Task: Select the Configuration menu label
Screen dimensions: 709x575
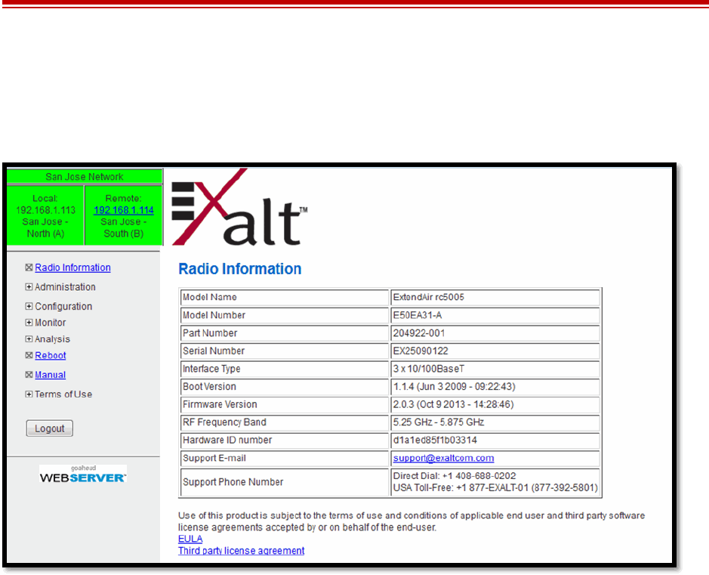Action: 63,306
